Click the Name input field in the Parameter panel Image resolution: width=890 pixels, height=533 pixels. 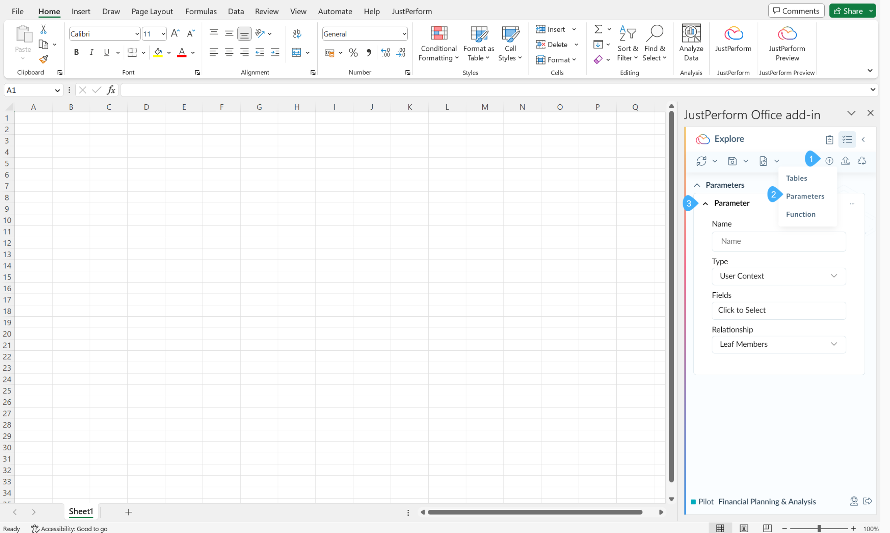coord(778,241)
